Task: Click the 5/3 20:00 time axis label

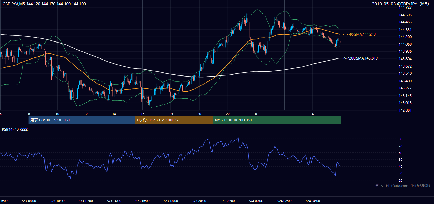Action: click(x=199, y=201)
